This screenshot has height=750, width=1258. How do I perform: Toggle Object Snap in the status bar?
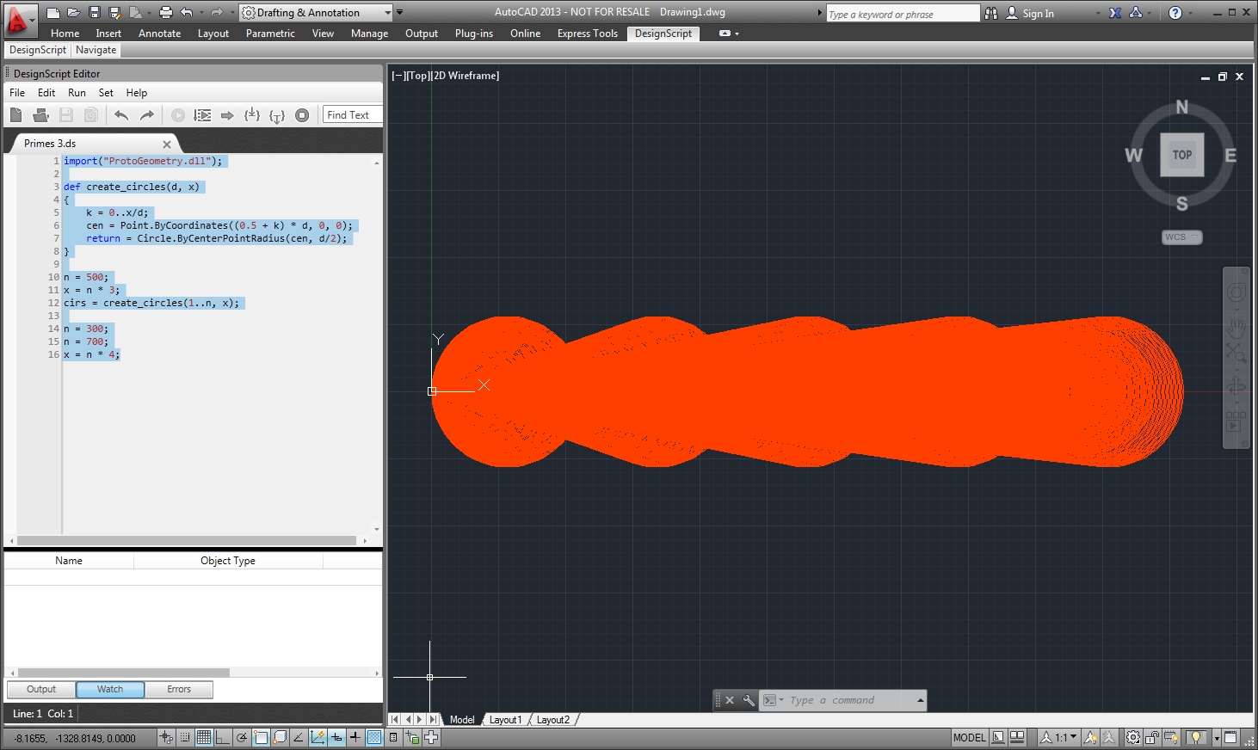pyautogui.click(x=261, y=737)
